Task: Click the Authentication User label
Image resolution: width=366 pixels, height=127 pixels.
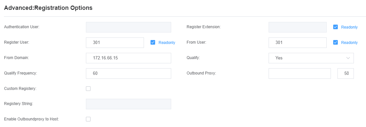Action: coord(22,27)
